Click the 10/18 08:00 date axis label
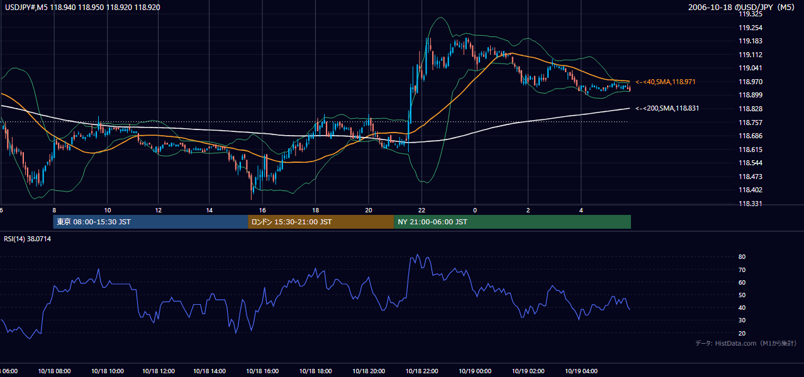Screen dimensions: 804x377 pos(54,371)
